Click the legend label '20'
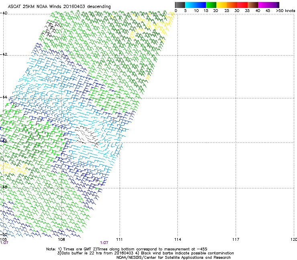The height and width of the screenshot is (260, 297). 216,11
